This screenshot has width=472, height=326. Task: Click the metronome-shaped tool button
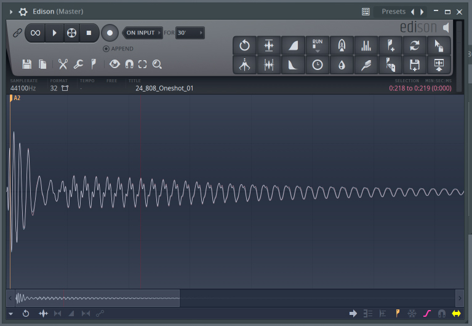(245, 65)
